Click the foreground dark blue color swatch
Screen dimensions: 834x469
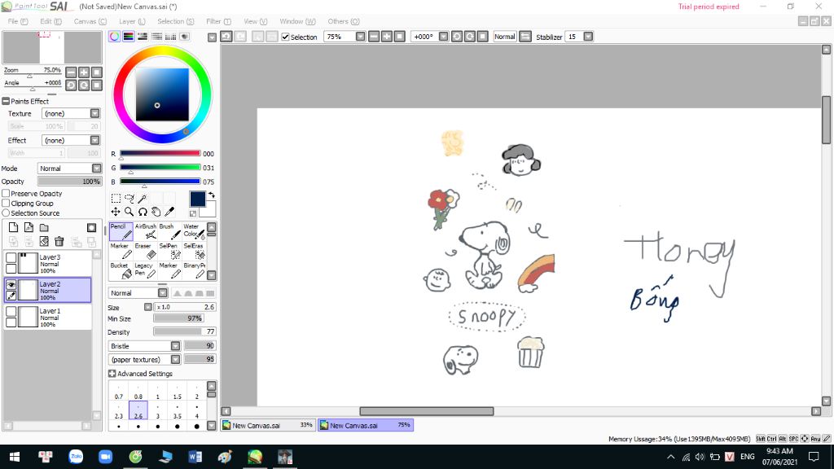coord(197,199)
